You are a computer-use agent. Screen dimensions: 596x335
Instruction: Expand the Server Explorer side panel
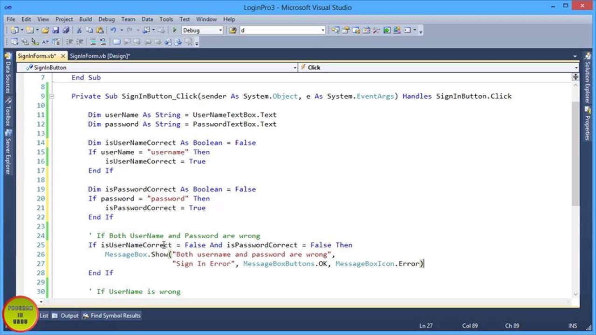(7, 152)
